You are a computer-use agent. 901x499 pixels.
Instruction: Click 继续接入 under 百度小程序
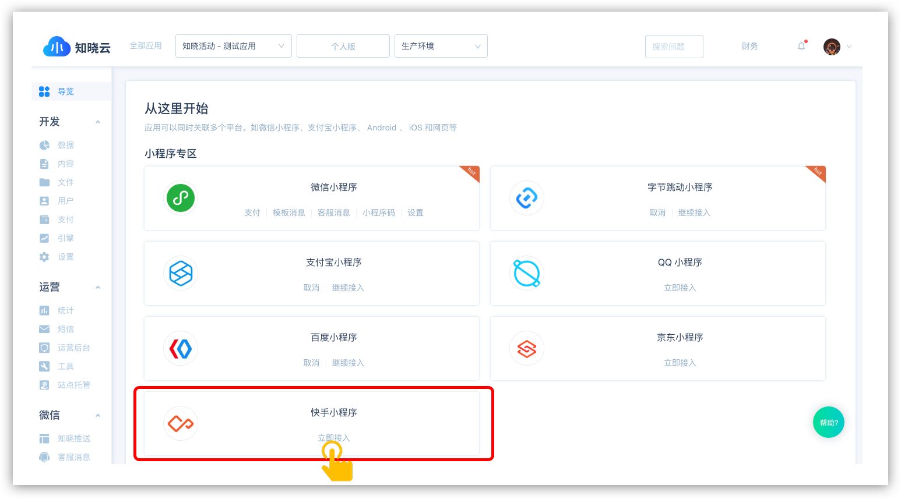[348, 363]
